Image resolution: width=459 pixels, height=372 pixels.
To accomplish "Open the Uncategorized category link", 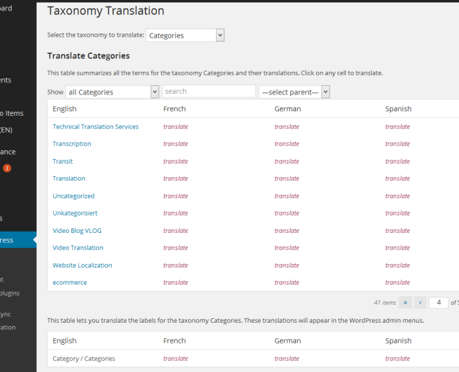I will tap(74, 196).
